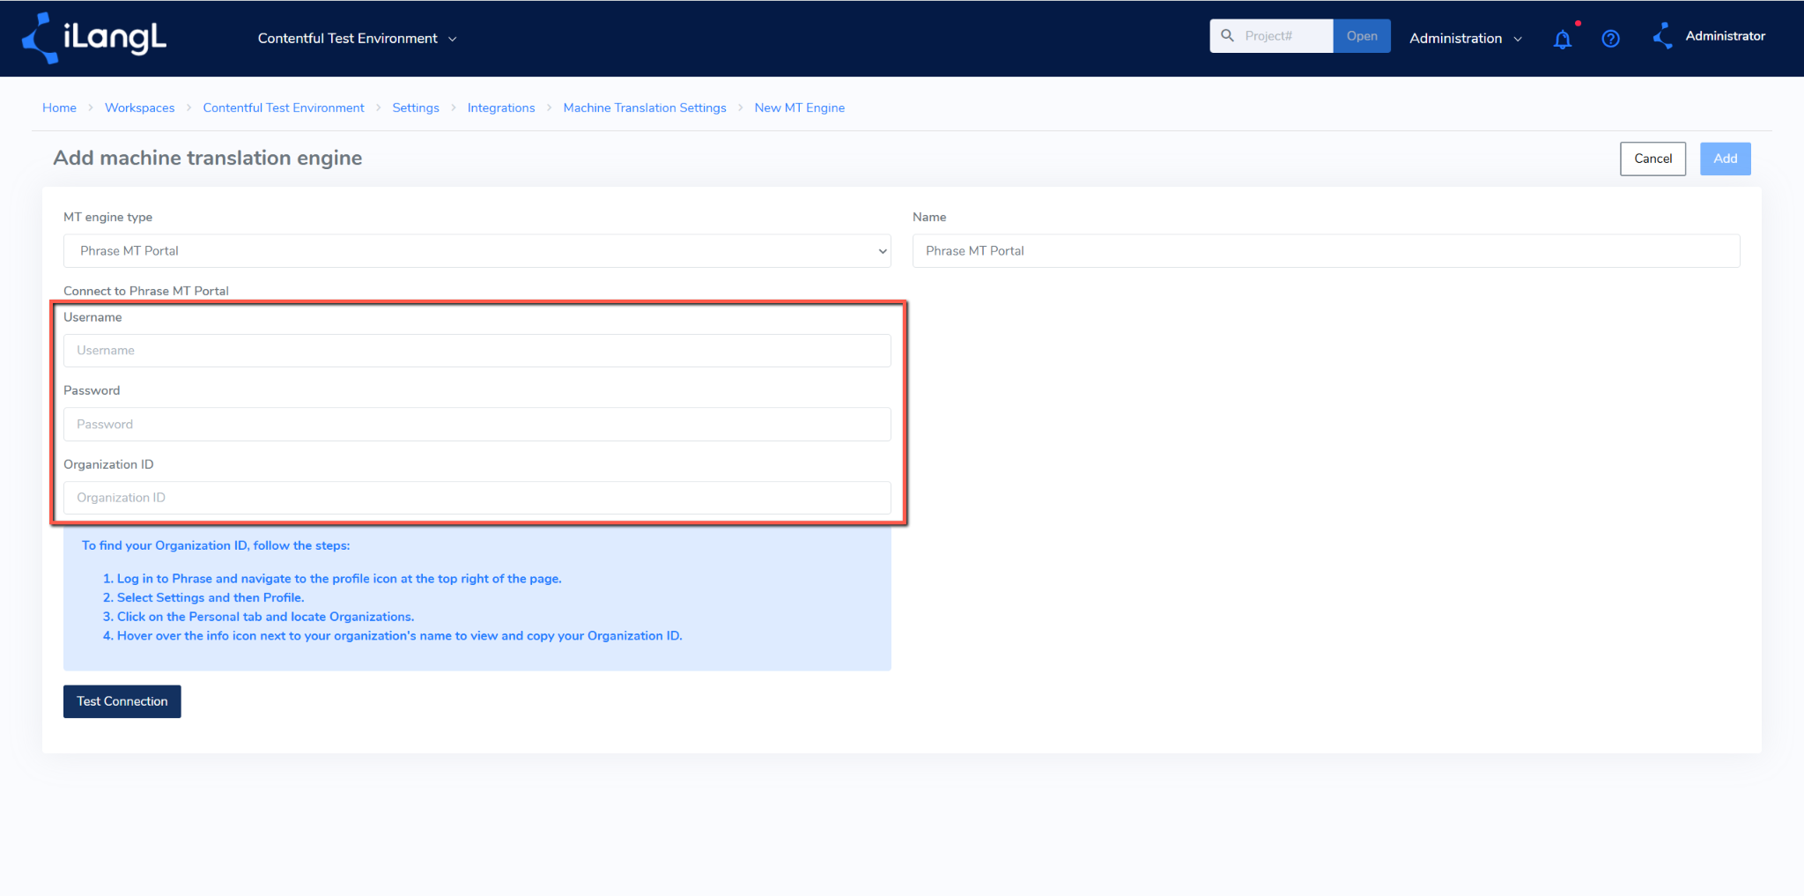This screenshot has width=1804, height=896.
Task: Expand the Contentful Test Environment workspace dropdown
Action: pos(358,38)
